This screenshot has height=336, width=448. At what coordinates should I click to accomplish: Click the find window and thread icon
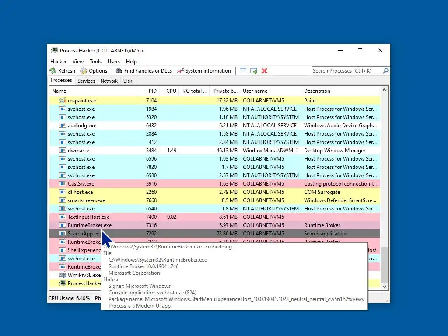click(253, 71)
